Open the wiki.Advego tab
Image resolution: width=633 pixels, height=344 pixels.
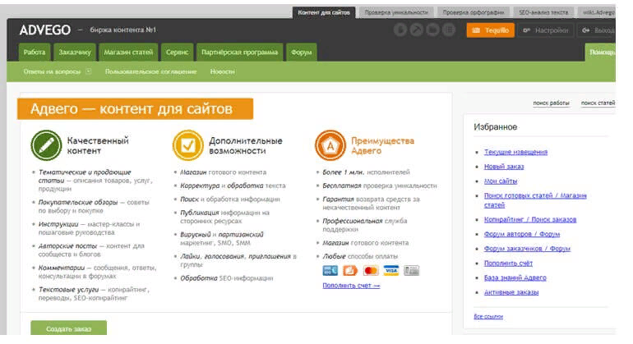(597, 12)
